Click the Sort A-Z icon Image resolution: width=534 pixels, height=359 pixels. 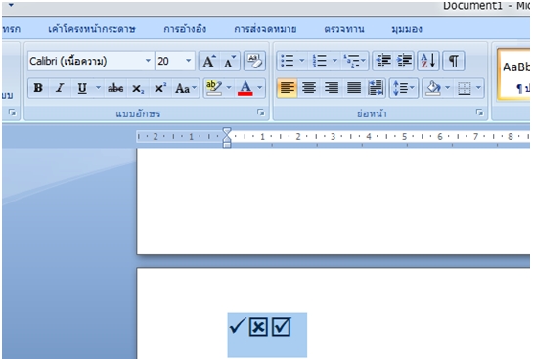coord(428,61)
